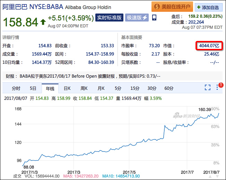Viewport: 226px width, 180px height.
Task: Select the 30分 tab
Action: click(152, 88)
